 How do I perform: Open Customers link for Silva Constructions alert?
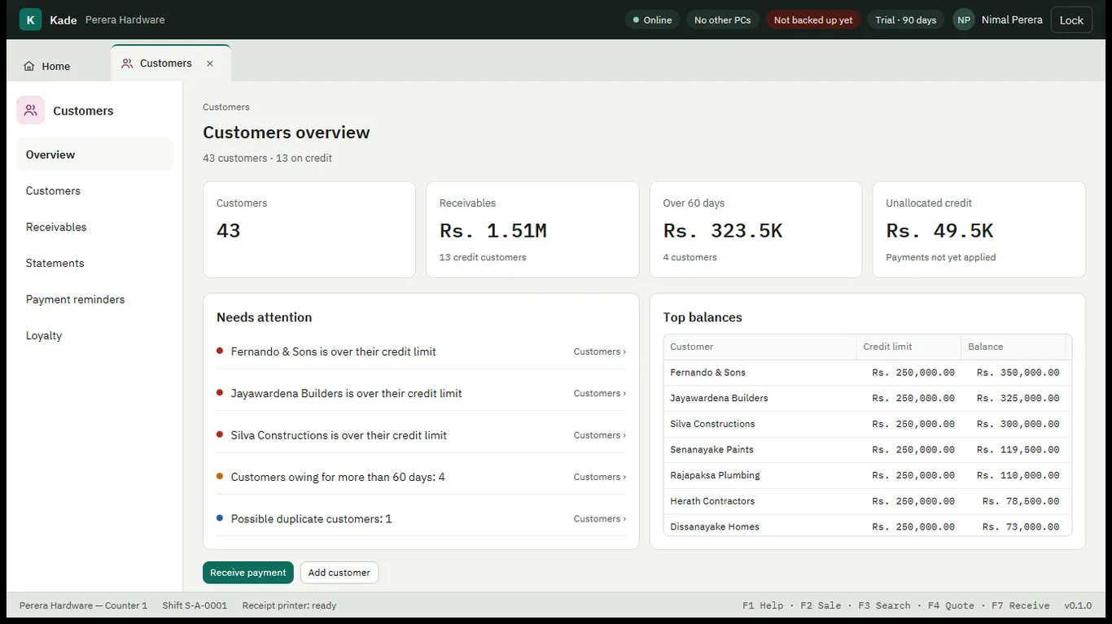tap(600, 435)
